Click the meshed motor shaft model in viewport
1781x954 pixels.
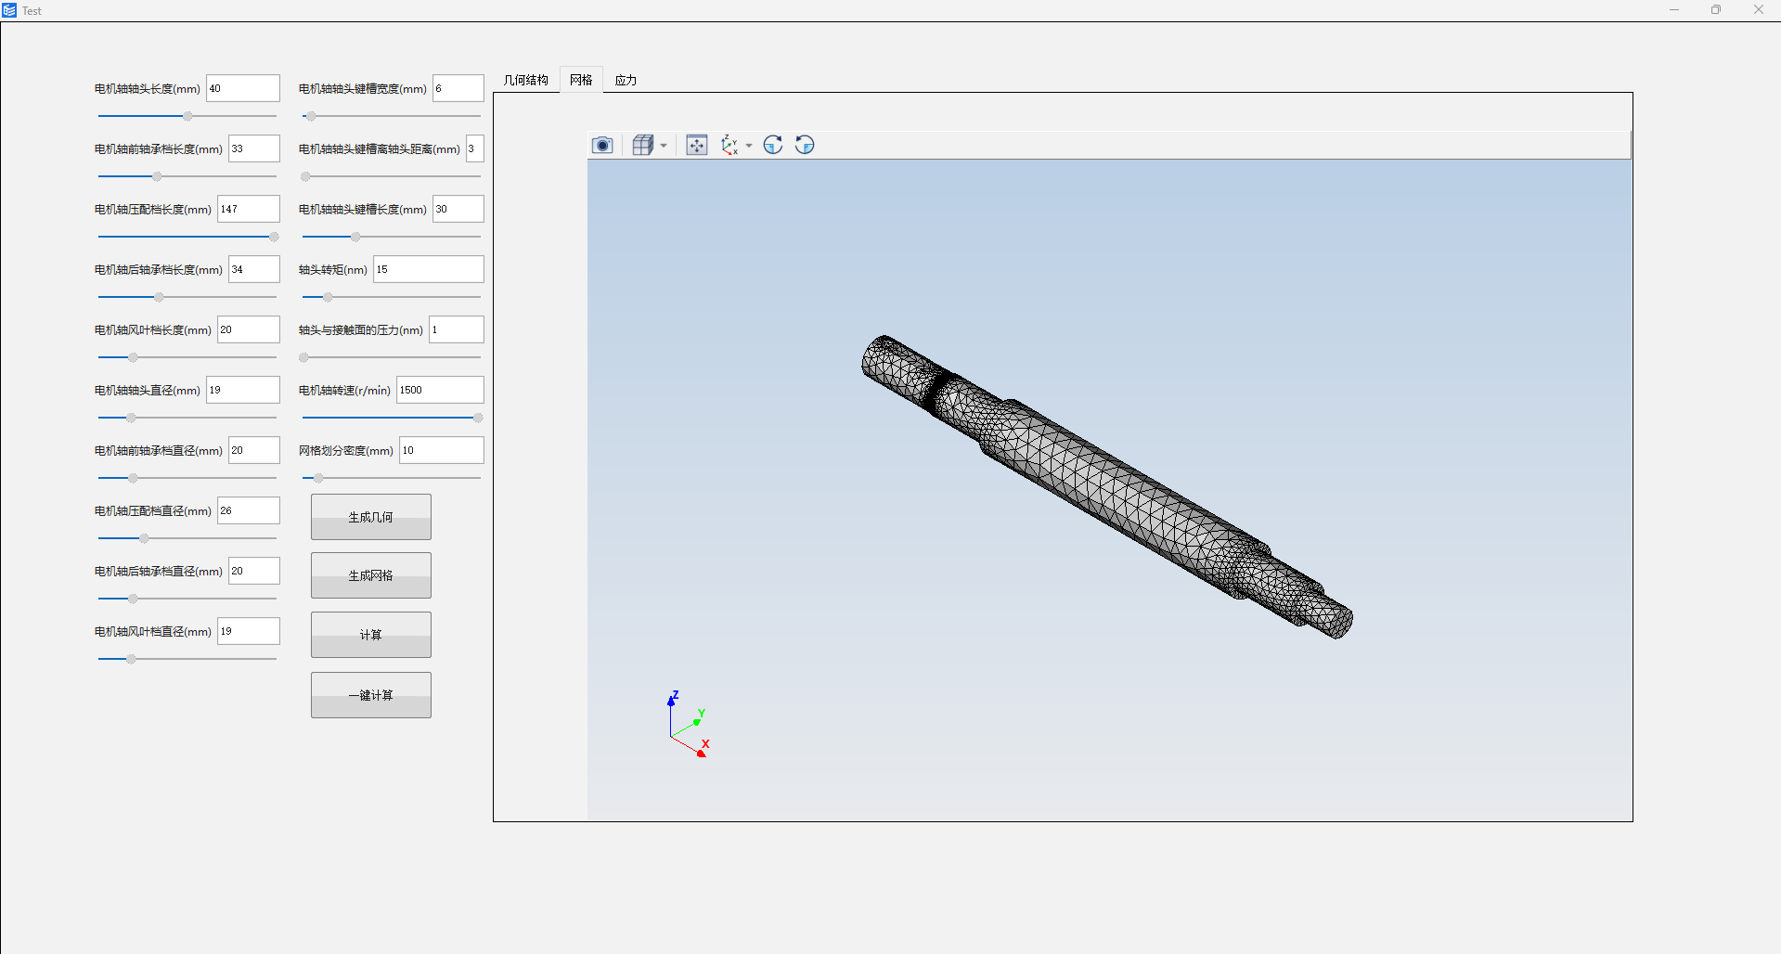(x=1106, y=486)
